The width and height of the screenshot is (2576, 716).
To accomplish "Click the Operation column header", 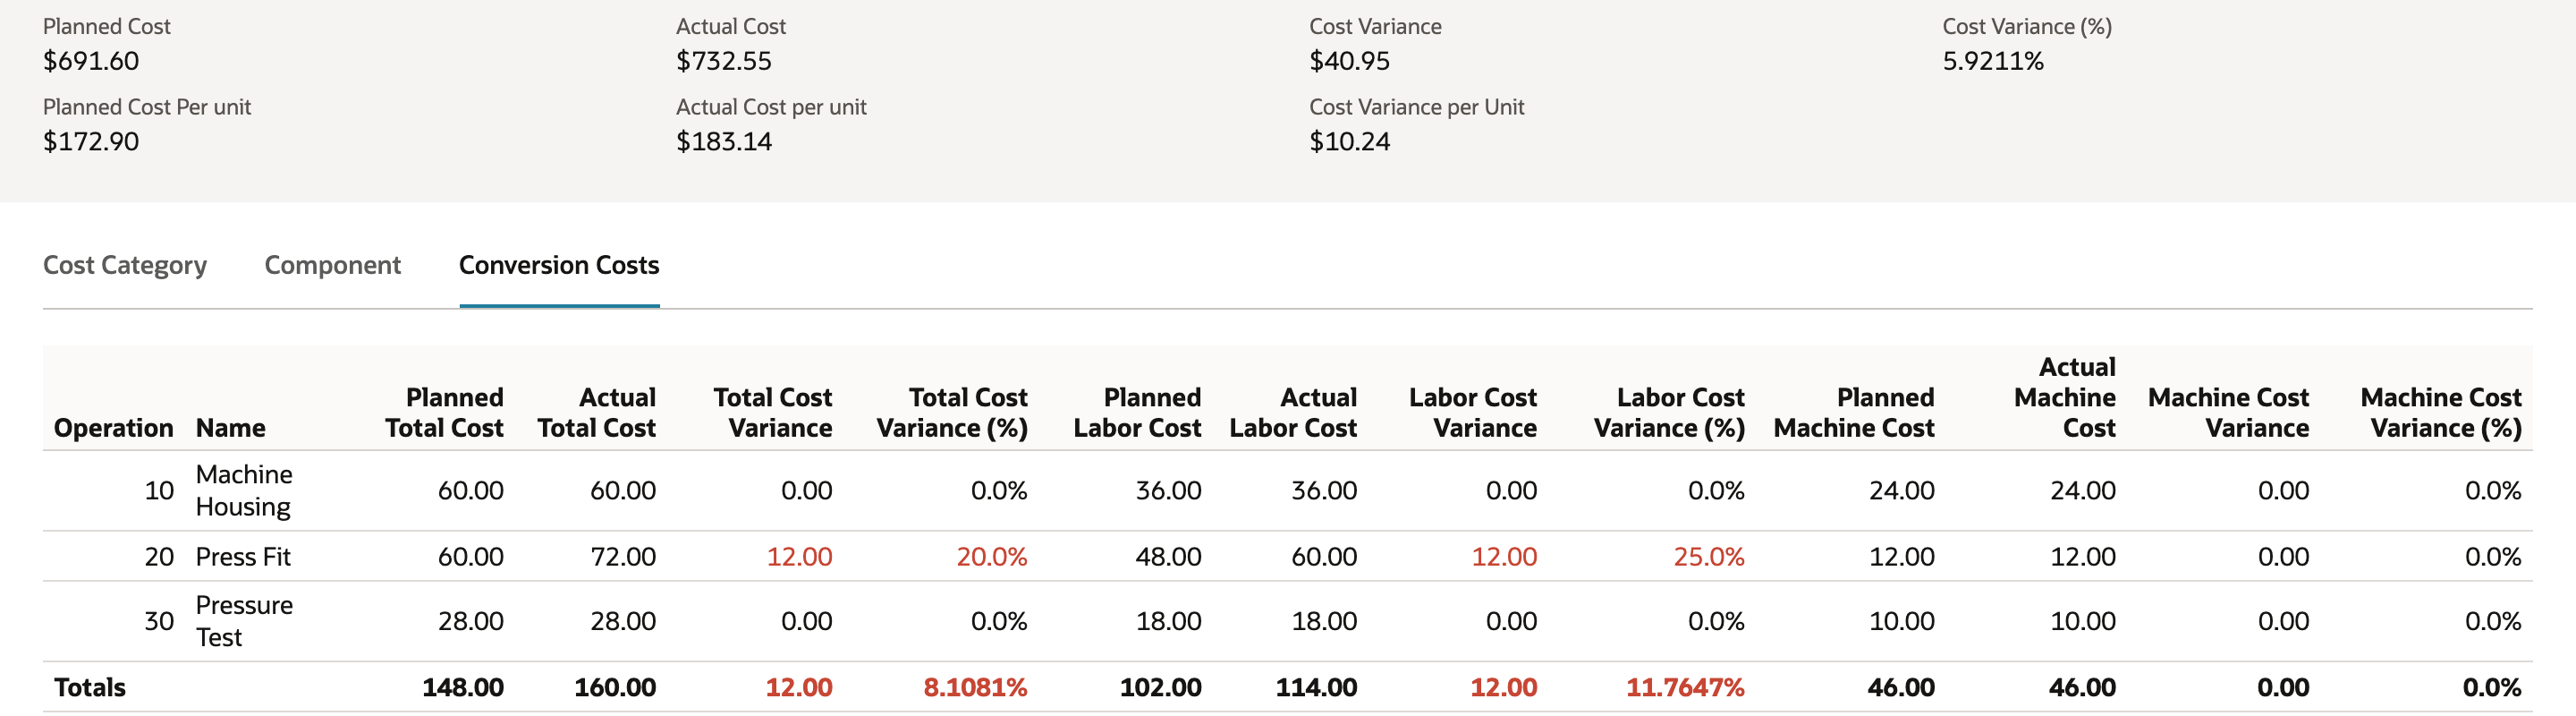I will (113, 428).
